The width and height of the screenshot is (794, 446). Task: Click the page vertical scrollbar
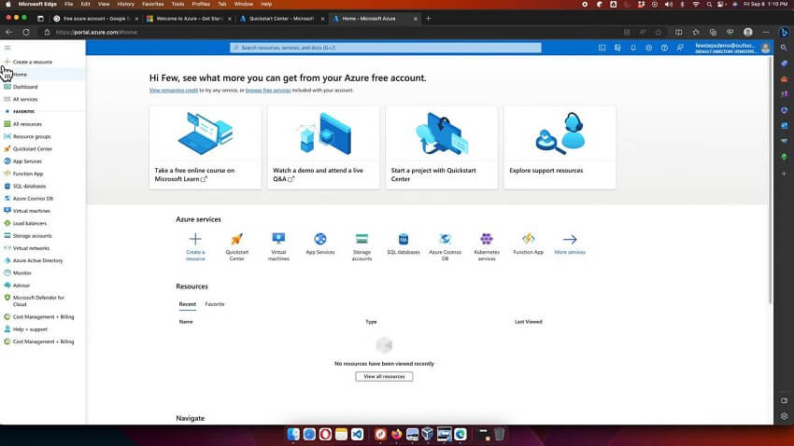click(x=771, y=179)
